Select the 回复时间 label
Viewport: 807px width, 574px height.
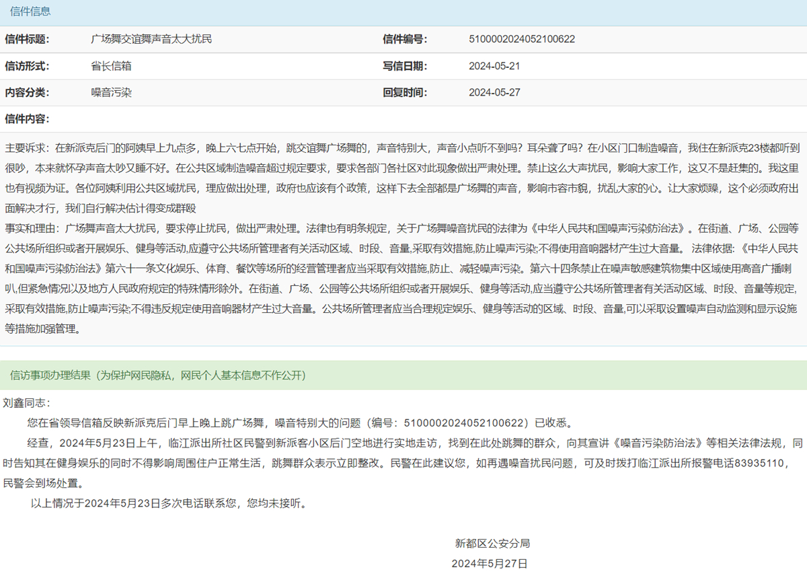pyautogui.click(x=405, y=92)
